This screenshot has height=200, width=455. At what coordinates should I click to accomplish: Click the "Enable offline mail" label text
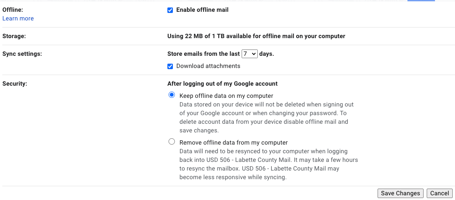pyautogui.click(x=202, y=10)
